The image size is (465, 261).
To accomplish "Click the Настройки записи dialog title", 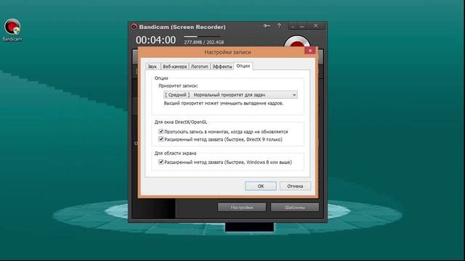I will click(x=227, y=52).
